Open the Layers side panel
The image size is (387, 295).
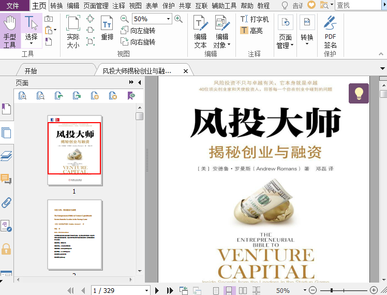(x=6, y=156)
